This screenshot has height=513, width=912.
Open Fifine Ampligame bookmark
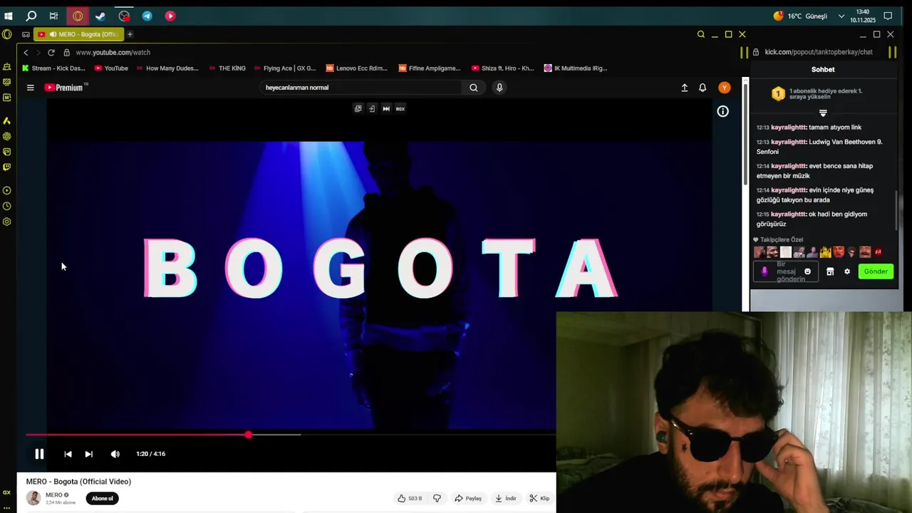click(x=429, y=68)
